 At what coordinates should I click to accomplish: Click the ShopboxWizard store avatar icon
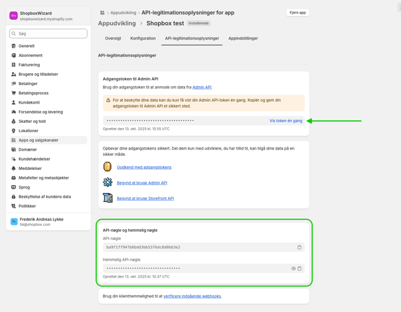pyautogui.click(x=13, y=16)
